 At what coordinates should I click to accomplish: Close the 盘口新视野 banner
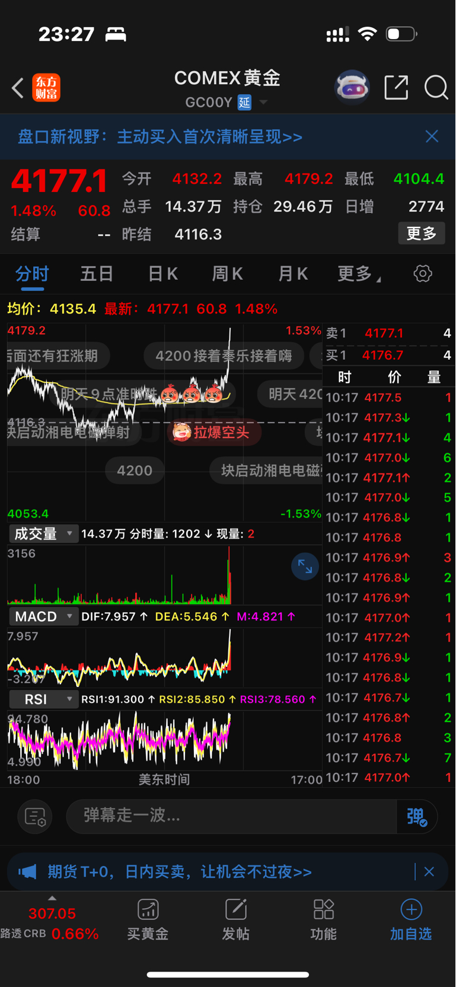pos(432,136)
